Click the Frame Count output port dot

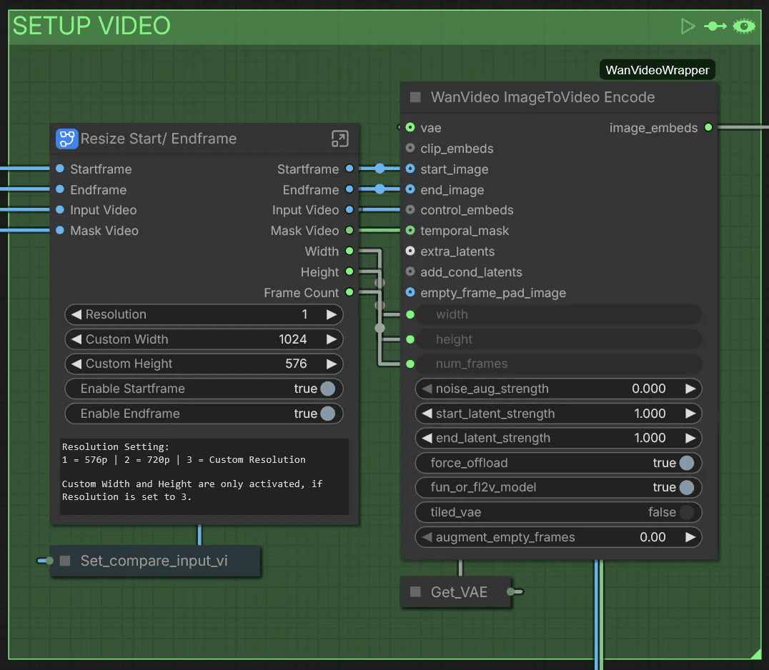(x=349, y=292)
